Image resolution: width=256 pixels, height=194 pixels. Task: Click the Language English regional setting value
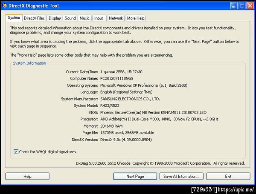tap(126, 92)
